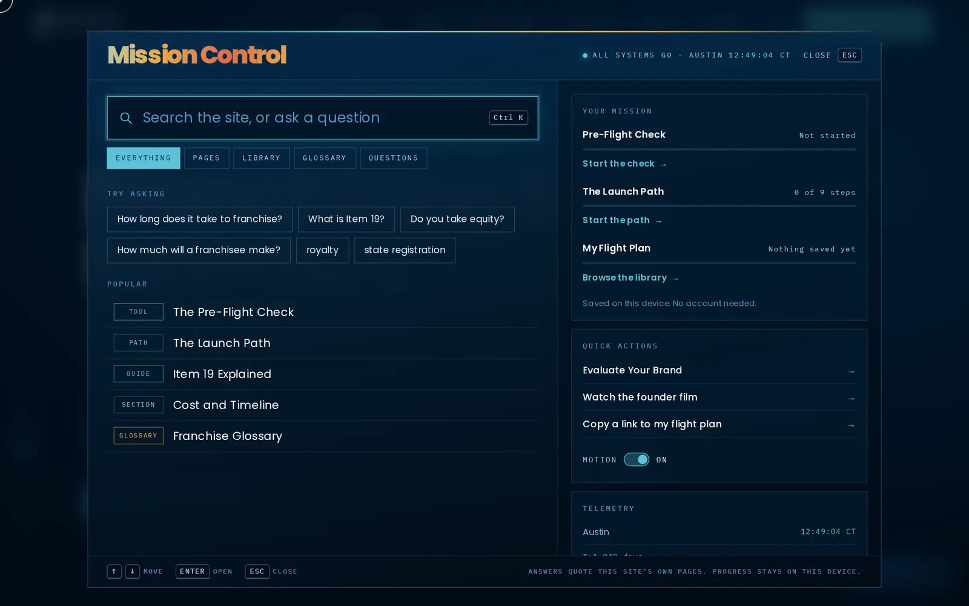The image size is (969, 606).
Task: Click the ESC badge in the header
Action: pyautogui.click(x=850, y=55)
